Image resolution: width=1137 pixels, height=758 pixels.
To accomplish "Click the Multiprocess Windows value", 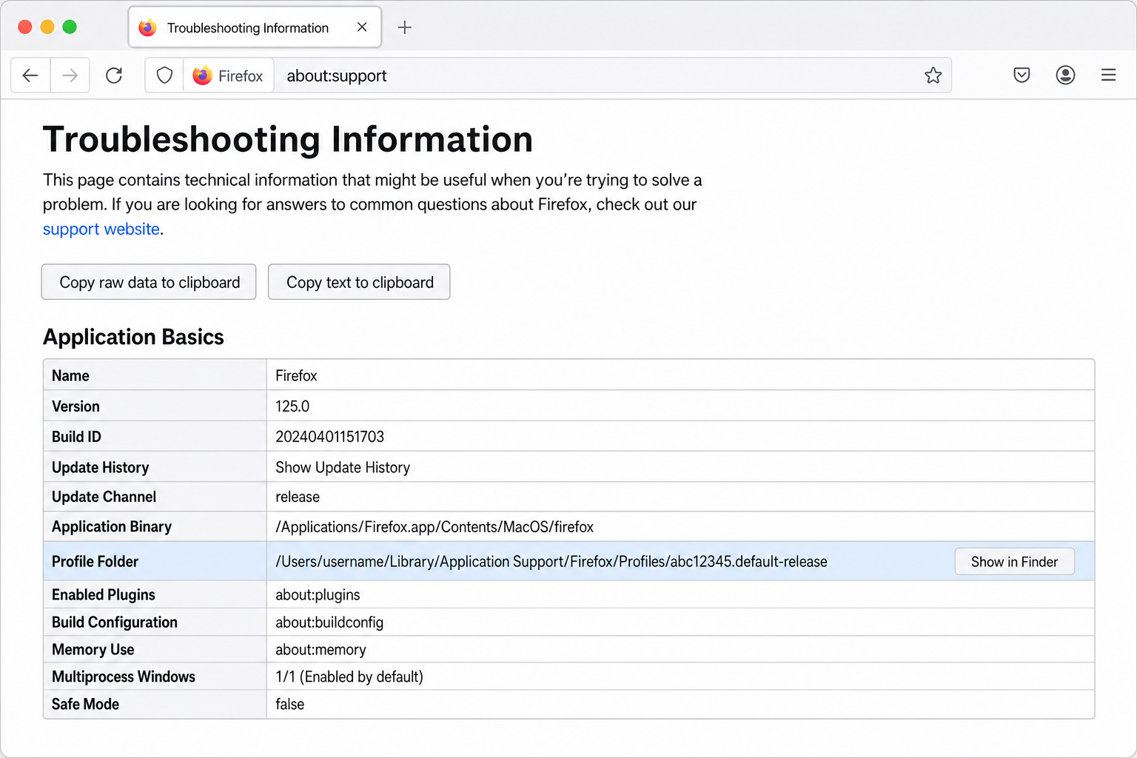I will pos(349,677).
